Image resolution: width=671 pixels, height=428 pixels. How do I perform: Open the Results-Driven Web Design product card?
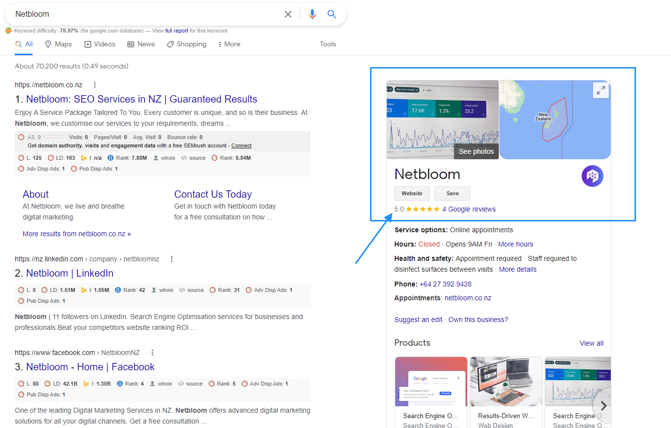coord(506,392)
